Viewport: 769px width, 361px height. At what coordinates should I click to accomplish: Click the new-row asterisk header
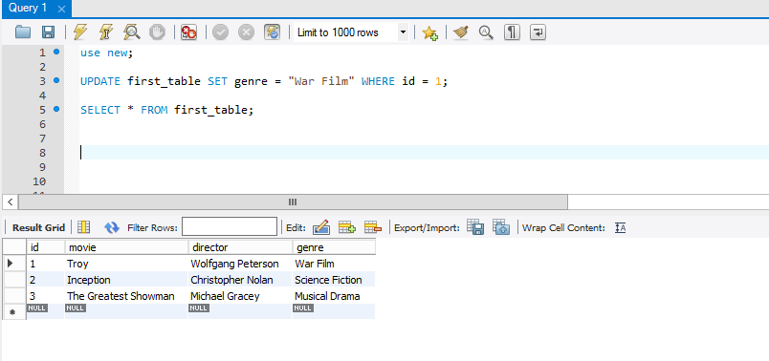click(14, 312)
